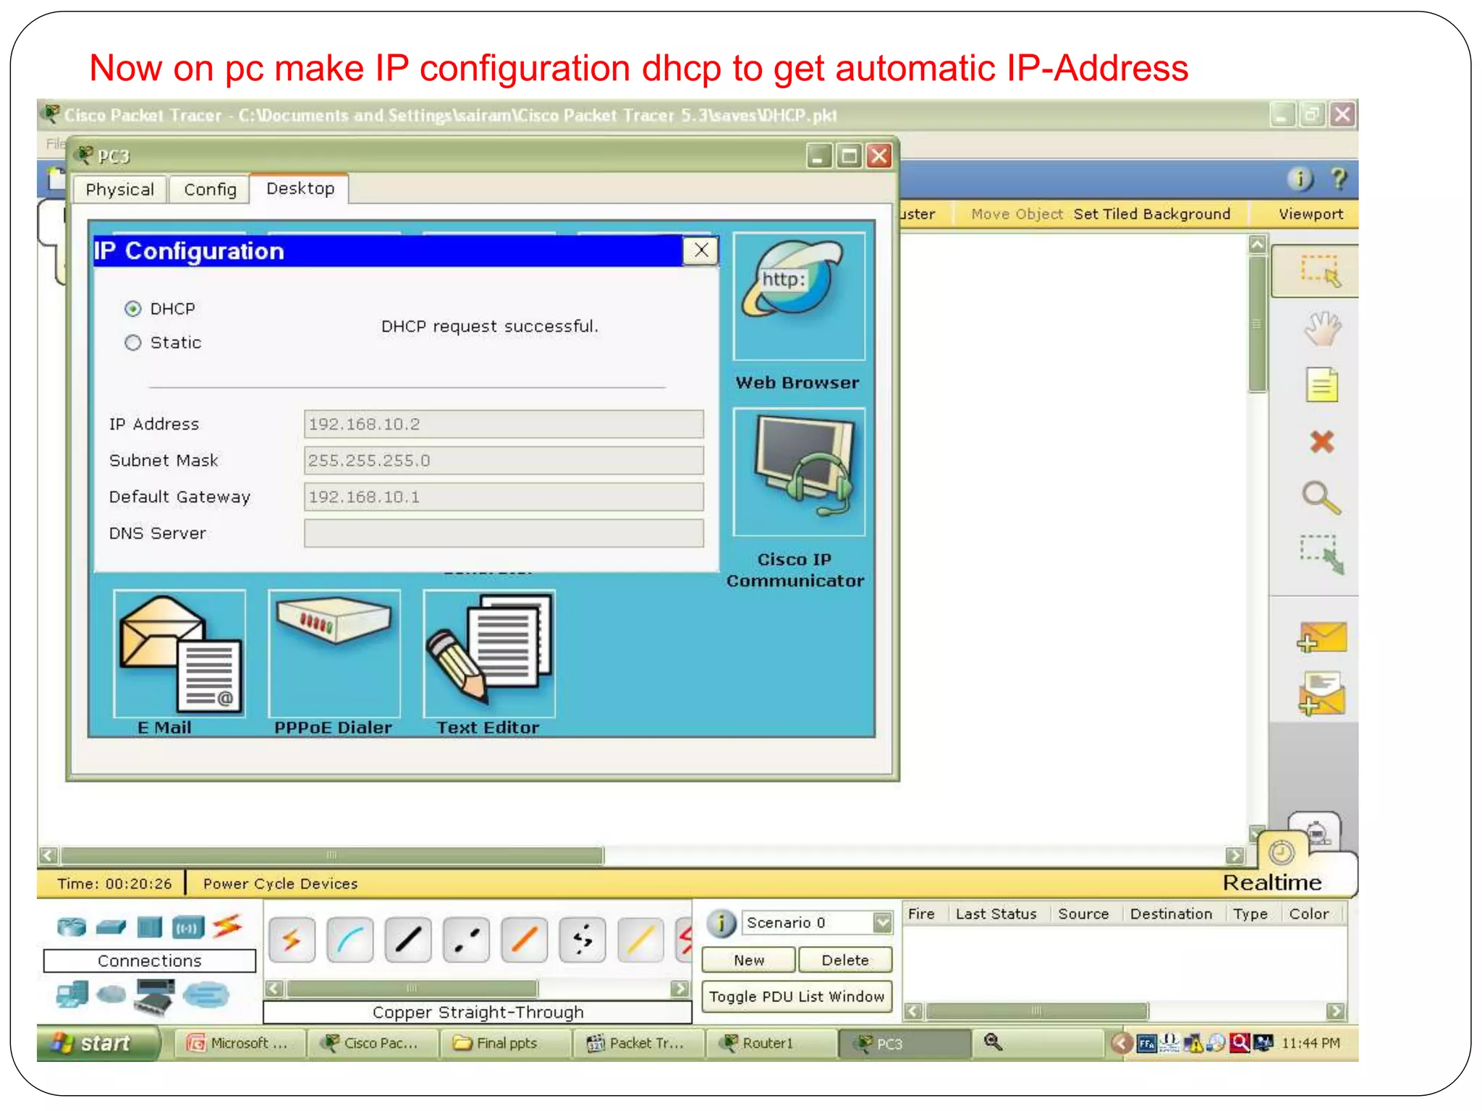Switch to the Config tab
This screenshot has height=1111, width=1482.
click(210, 190)
